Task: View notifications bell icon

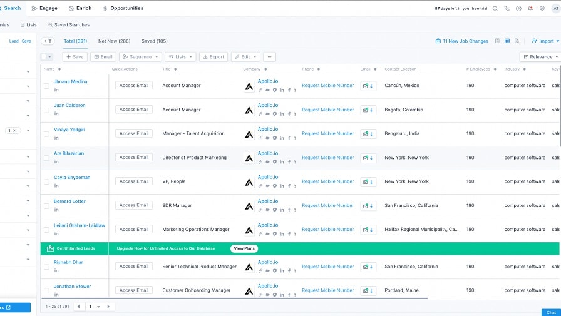Action: (x=530, y=9)
